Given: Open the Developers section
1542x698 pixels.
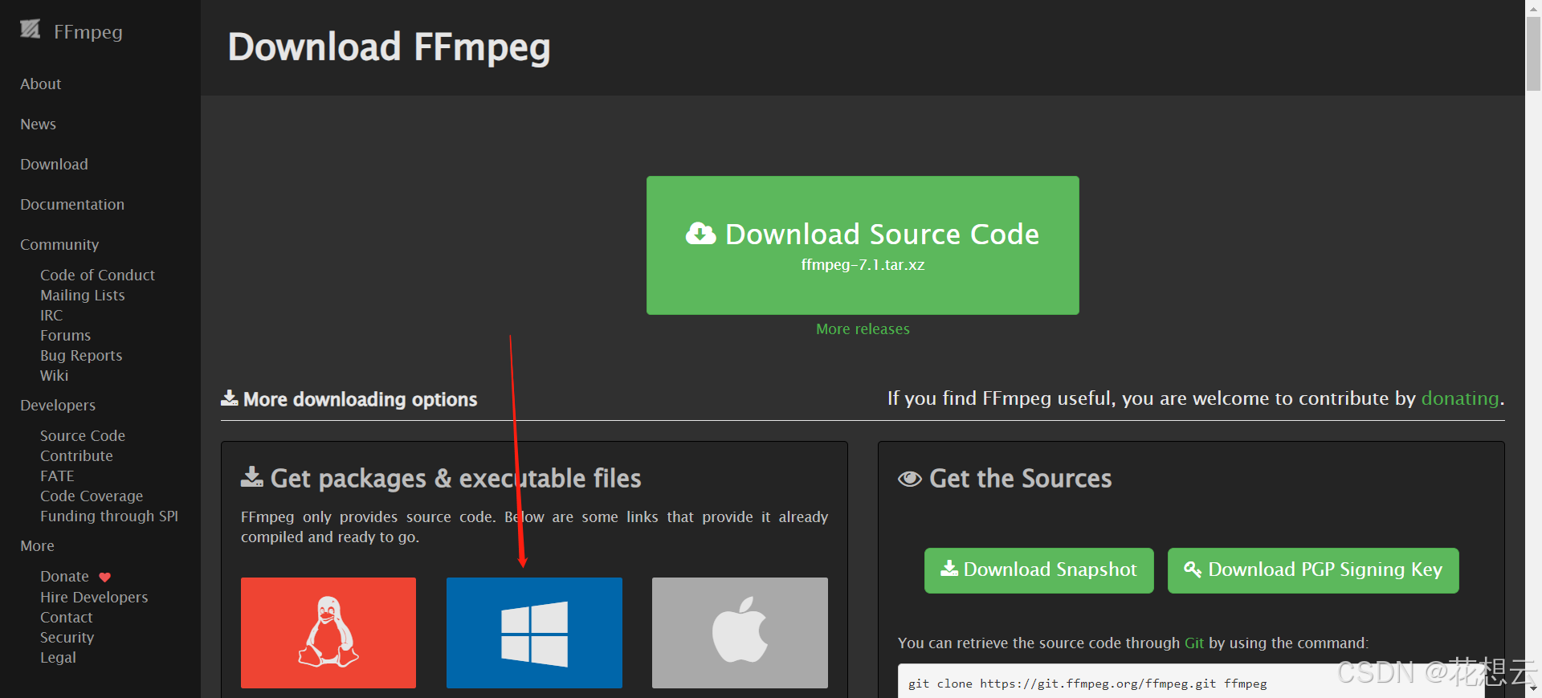Looking at the screenshot, I should tap(58, 406).
